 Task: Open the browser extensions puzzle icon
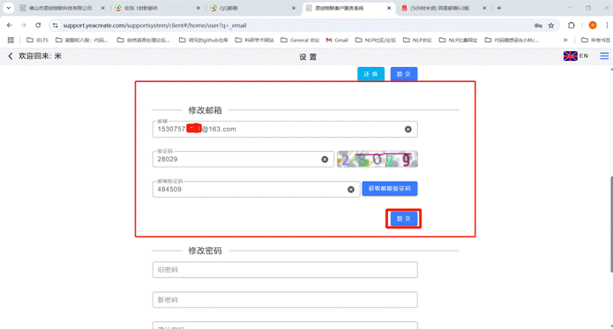pyautogui.click(x=572, y=26)
